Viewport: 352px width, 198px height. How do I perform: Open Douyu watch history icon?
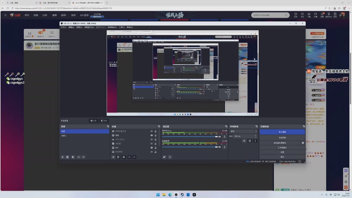tap(296, 15)
